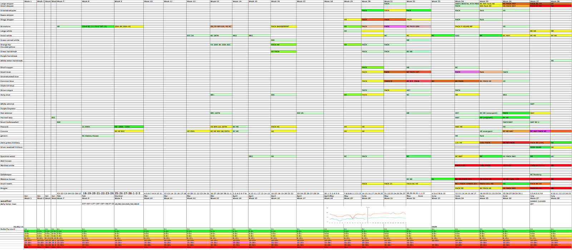Click the 'HE WH LUL 29TH' Peacock cell
The height and width of the screenshot is (250, 572).
coord(221,127)
